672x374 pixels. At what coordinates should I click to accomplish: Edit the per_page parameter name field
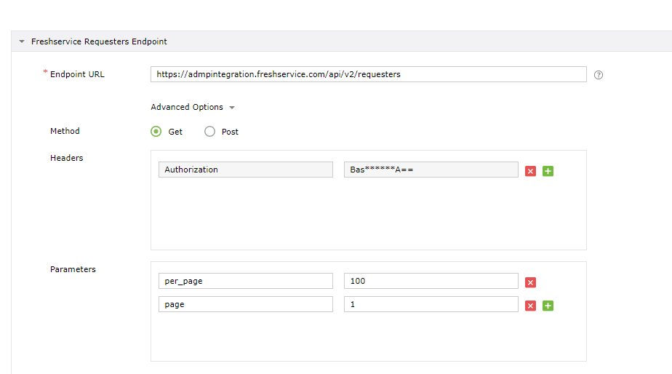tap(245, 281)
